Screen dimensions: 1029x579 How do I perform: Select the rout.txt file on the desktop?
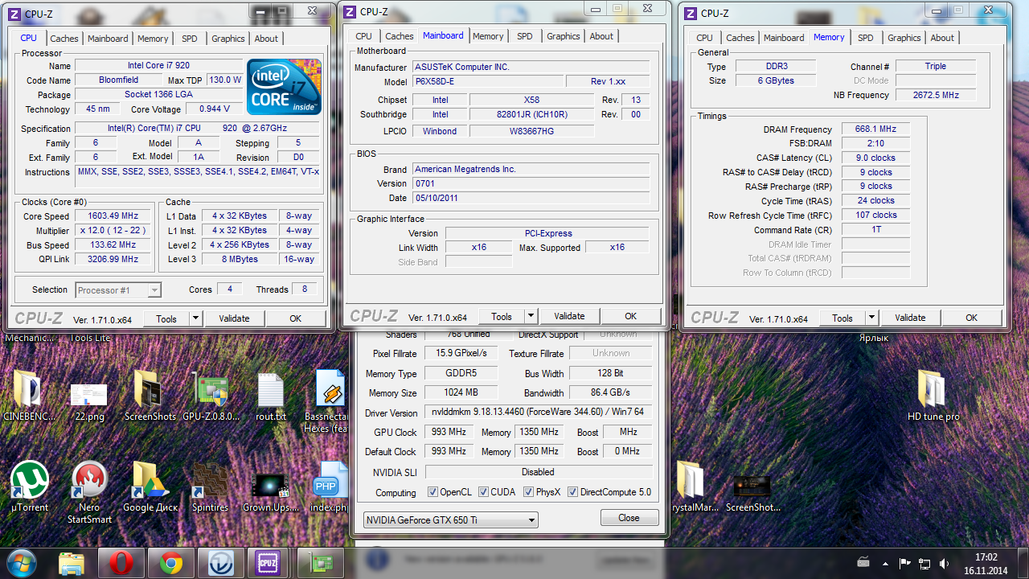[270, 391]
